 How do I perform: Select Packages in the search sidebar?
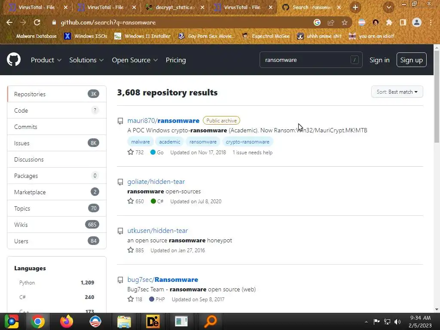[57, 176]
